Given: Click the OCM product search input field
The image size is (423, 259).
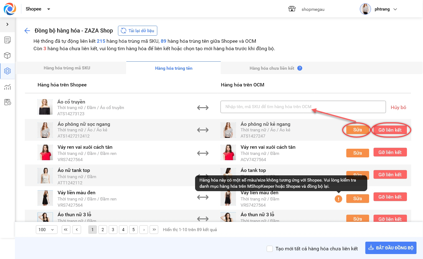Looking at the screenshot, I should pyautogui.click(x=303, y=107).
